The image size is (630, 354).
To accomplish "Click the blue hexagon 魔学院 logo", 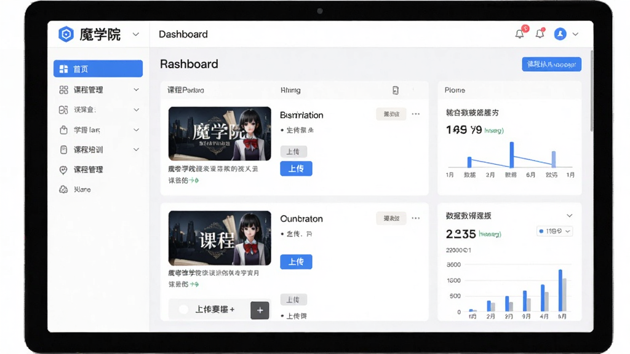I will click(x=66, y=34).
